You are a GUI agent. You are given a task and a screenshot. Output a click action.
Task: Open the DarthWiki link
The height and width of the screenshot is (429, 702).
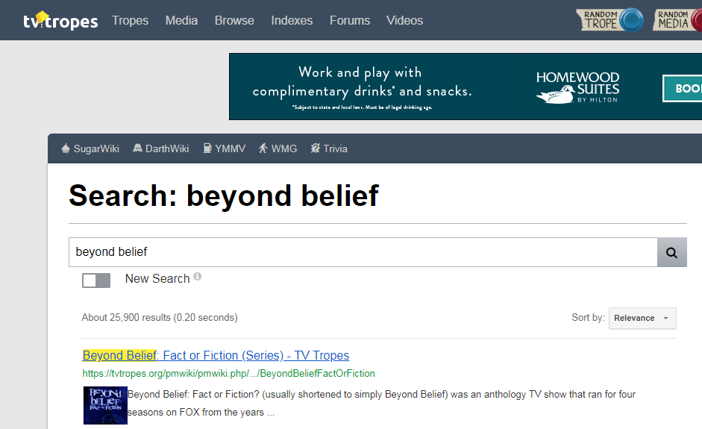pyautogui.click(x=167, y=148)
